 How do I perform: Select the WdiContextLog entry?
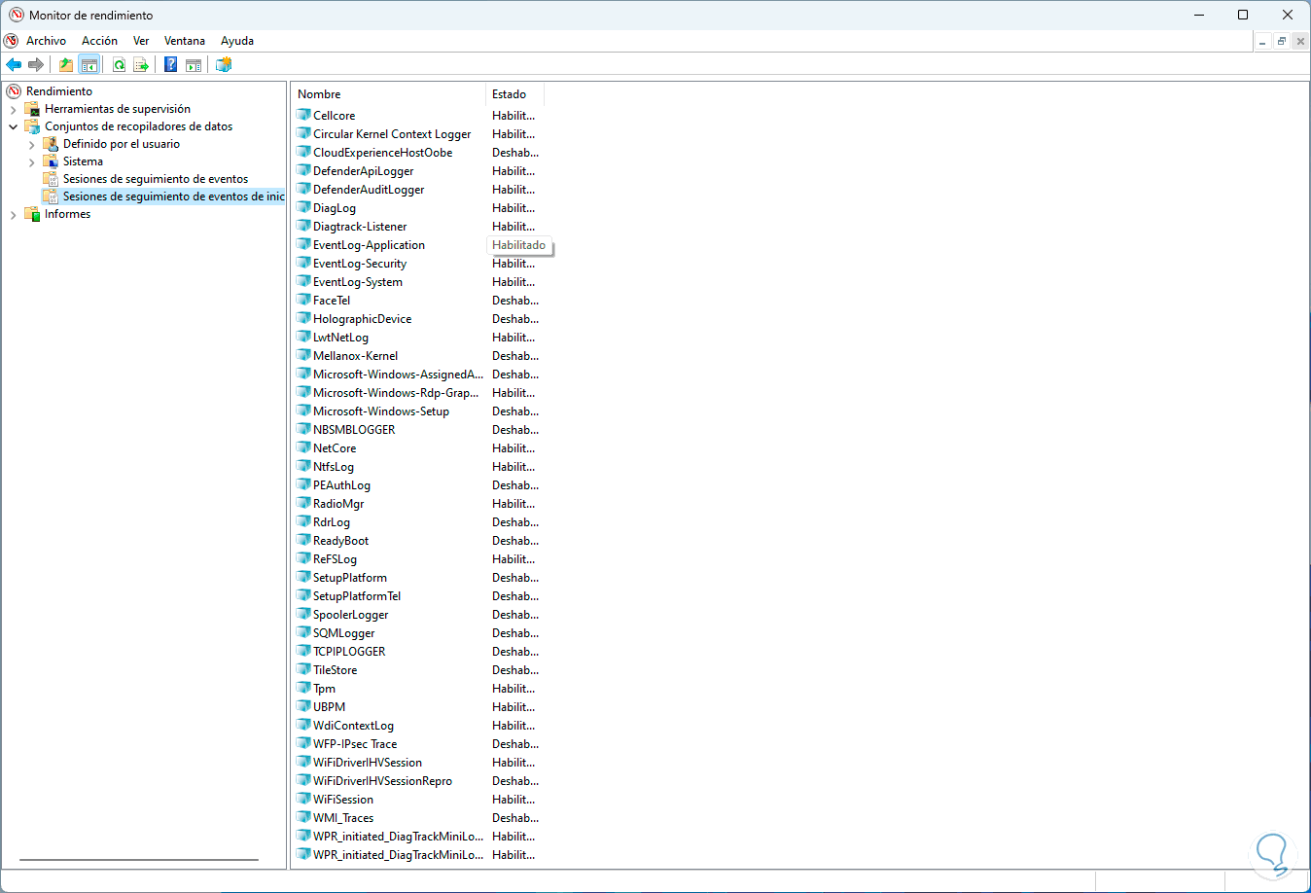[353, 726]
